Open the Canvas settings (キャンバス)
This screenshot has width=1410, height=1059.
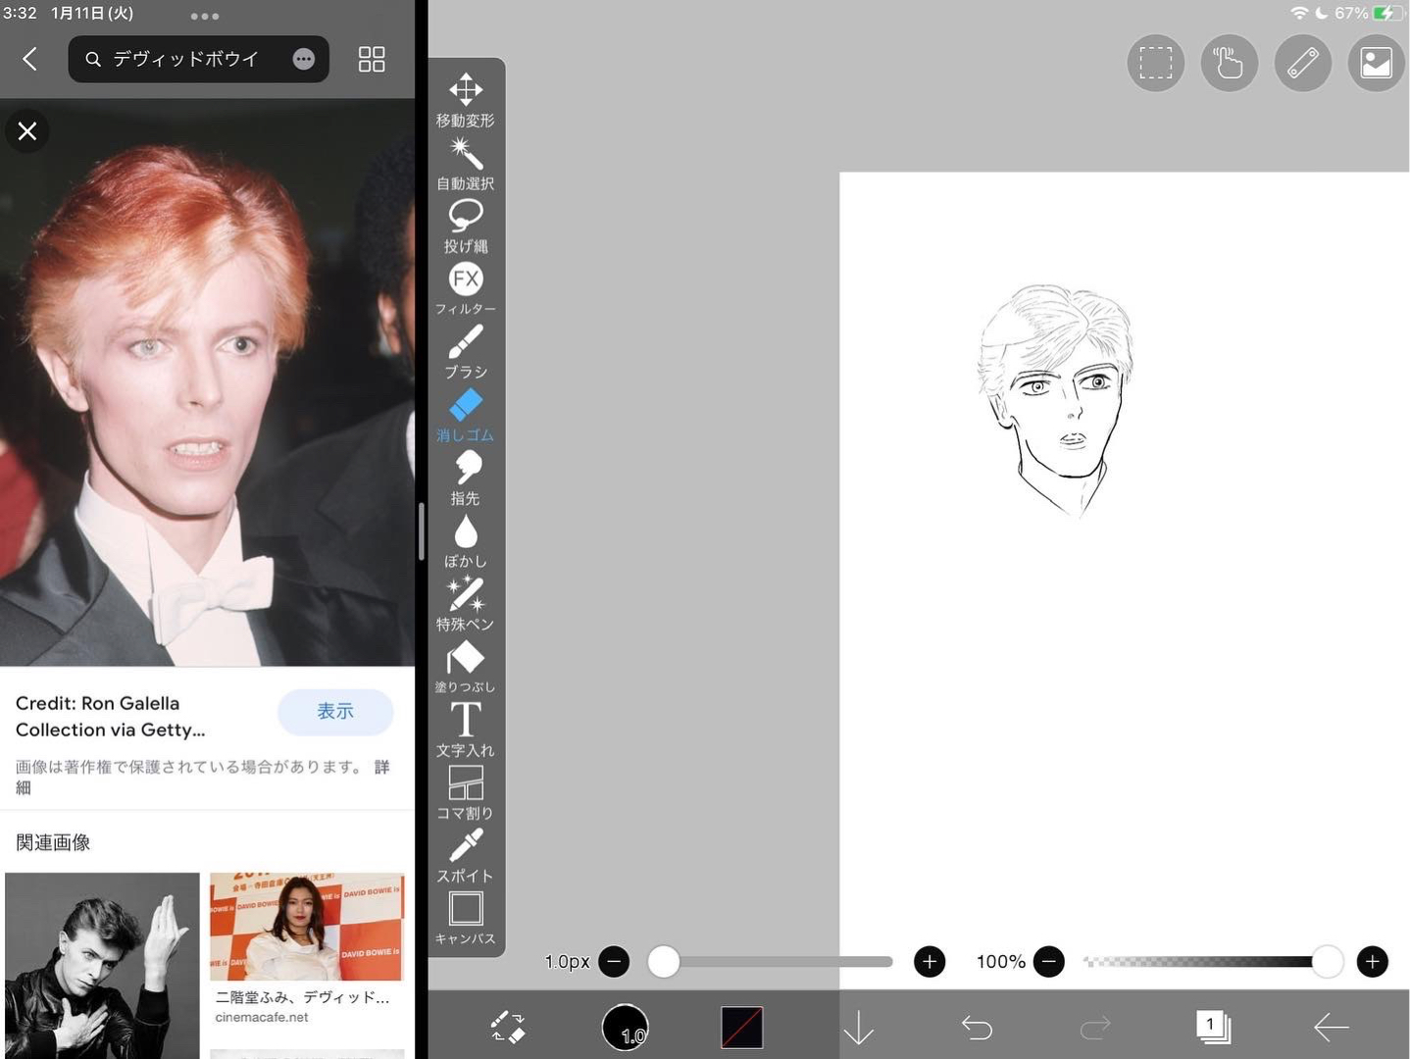click(x=465, y=918)
